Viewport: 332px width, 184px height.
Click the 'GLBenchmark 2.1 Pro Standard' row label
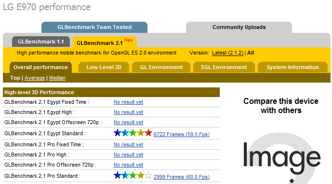click(x=42, y=176)
